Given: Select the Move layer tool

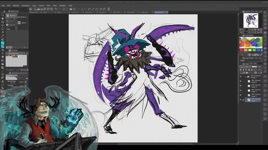Looking at the screenshot, I should 3,25.
